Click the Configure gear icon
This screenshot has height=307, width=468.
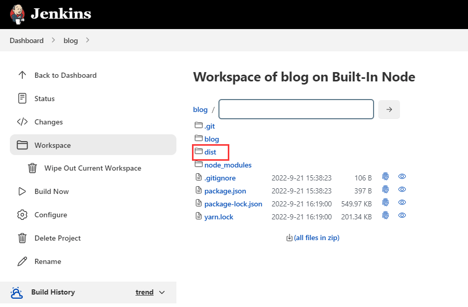22,215
